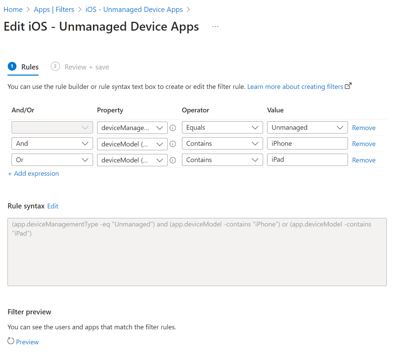The width and height of the screenshot is (413, 361).
Task: Select the Rules tab
Action: pos(30,67)
